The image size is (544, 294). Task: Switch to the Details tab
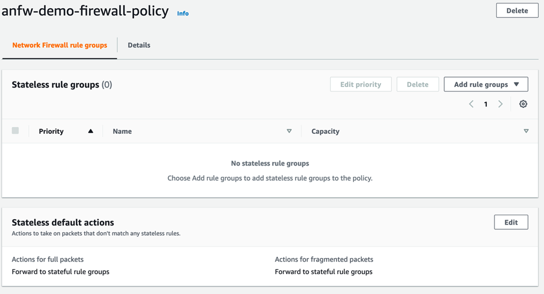click(139, 45)
